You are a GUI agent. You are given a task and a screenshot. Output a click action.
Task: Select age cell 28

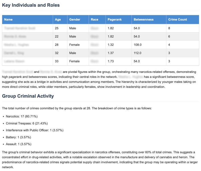[x=57, y=45]
